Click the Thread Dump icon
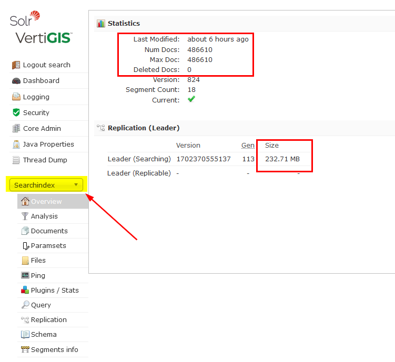This screenshot has height=362, width=395. (16, 160)
